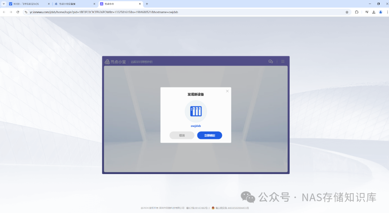
Task: Open the WeChat support icon in purple header
Action: point(270,61)
